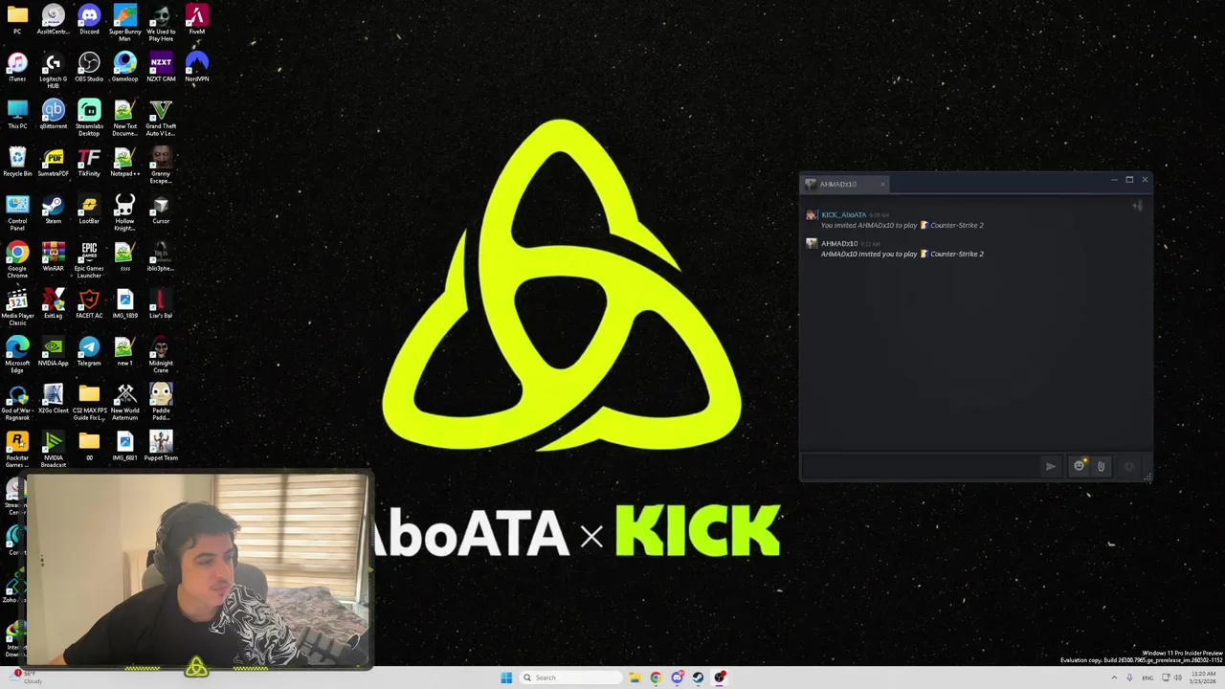Open the Recycle Bin
Screen dimensions: 1225x689
(17, 162)
